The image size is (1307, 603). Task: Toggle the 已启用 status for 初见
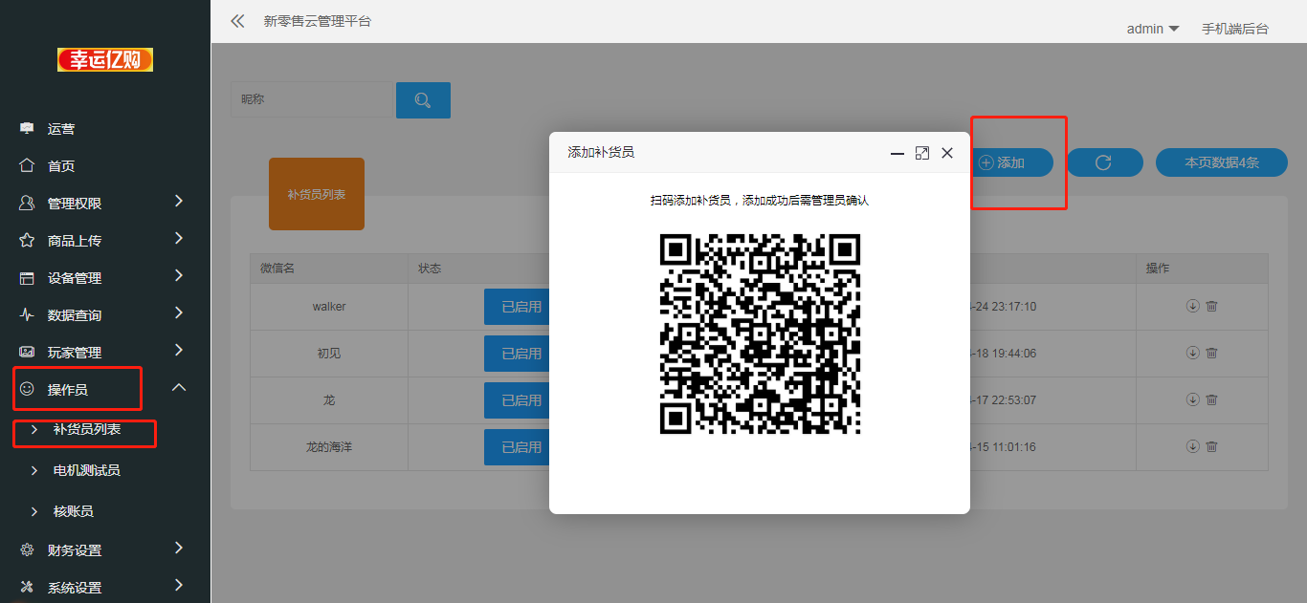[x=518, y=354]
